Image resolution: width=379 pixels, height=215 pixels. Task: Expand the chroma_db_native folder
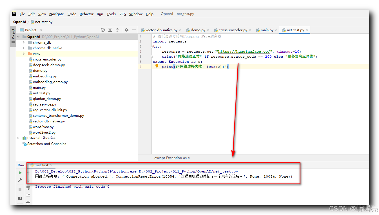pyautogui.click(x=24, y=48)
